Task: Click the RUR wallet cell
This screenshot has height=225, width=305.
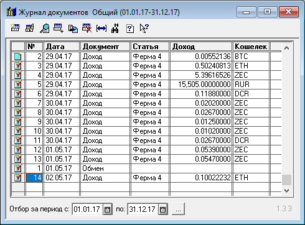Action: (251, 85)
